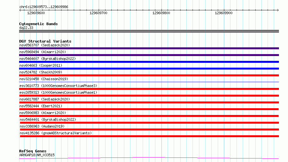Open variant nsv5464401 (ByrskaBishop2022) label

pyautogui.click(x=48, y=119)
